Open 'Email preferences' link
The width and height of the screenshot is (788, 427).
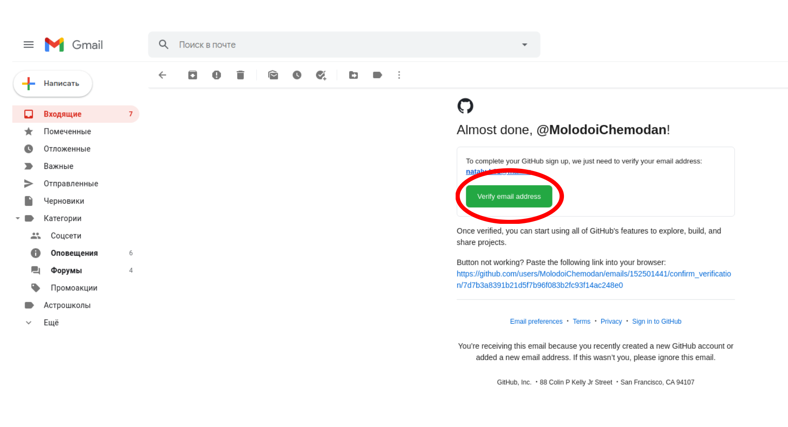click(536, 321)
